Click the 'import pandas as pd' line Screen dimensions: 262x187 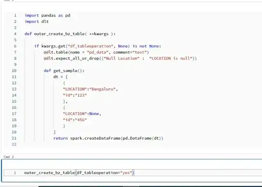(x=48, y=16)
